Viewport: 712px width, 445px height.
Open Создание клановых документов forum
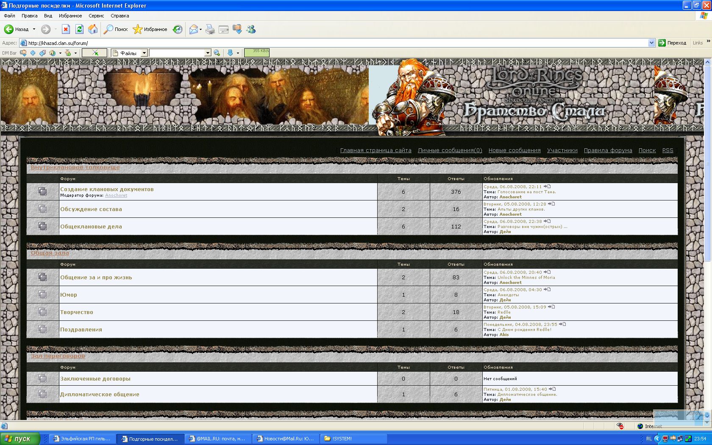point(107,189)
